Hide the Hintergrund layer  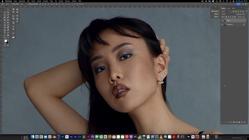222,24
